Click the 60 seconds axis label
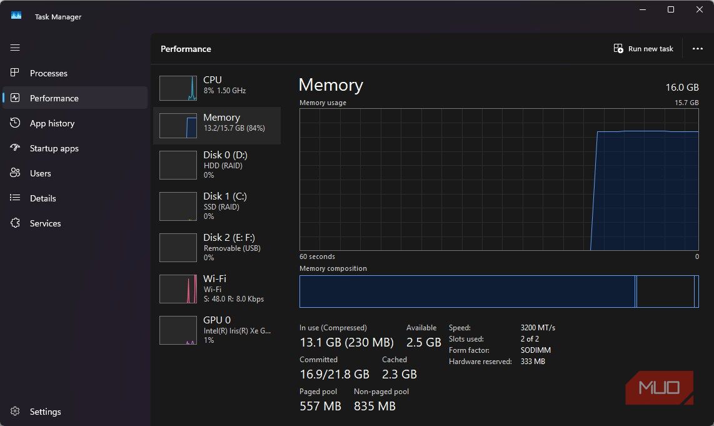The height and width of the screenshot is (426, 714). click(317, 256)
